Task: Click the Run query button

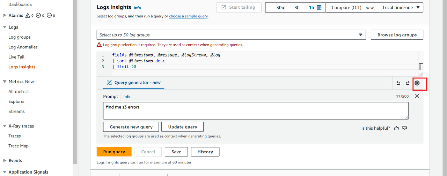Action: pos(114,152)
